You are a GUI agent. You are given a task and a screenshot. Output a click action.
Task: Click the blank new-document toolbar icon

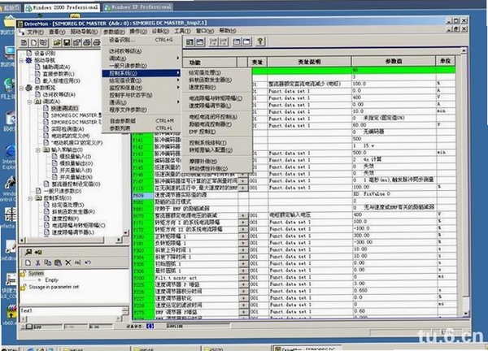(x=33, y=42)
